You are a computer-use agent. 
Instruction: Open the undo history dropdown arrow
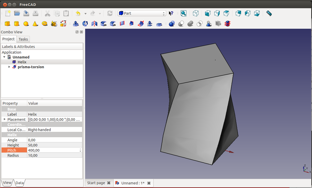85,14
